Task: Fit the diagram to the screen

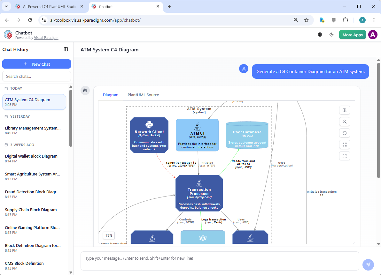Action: coord(345,145)
